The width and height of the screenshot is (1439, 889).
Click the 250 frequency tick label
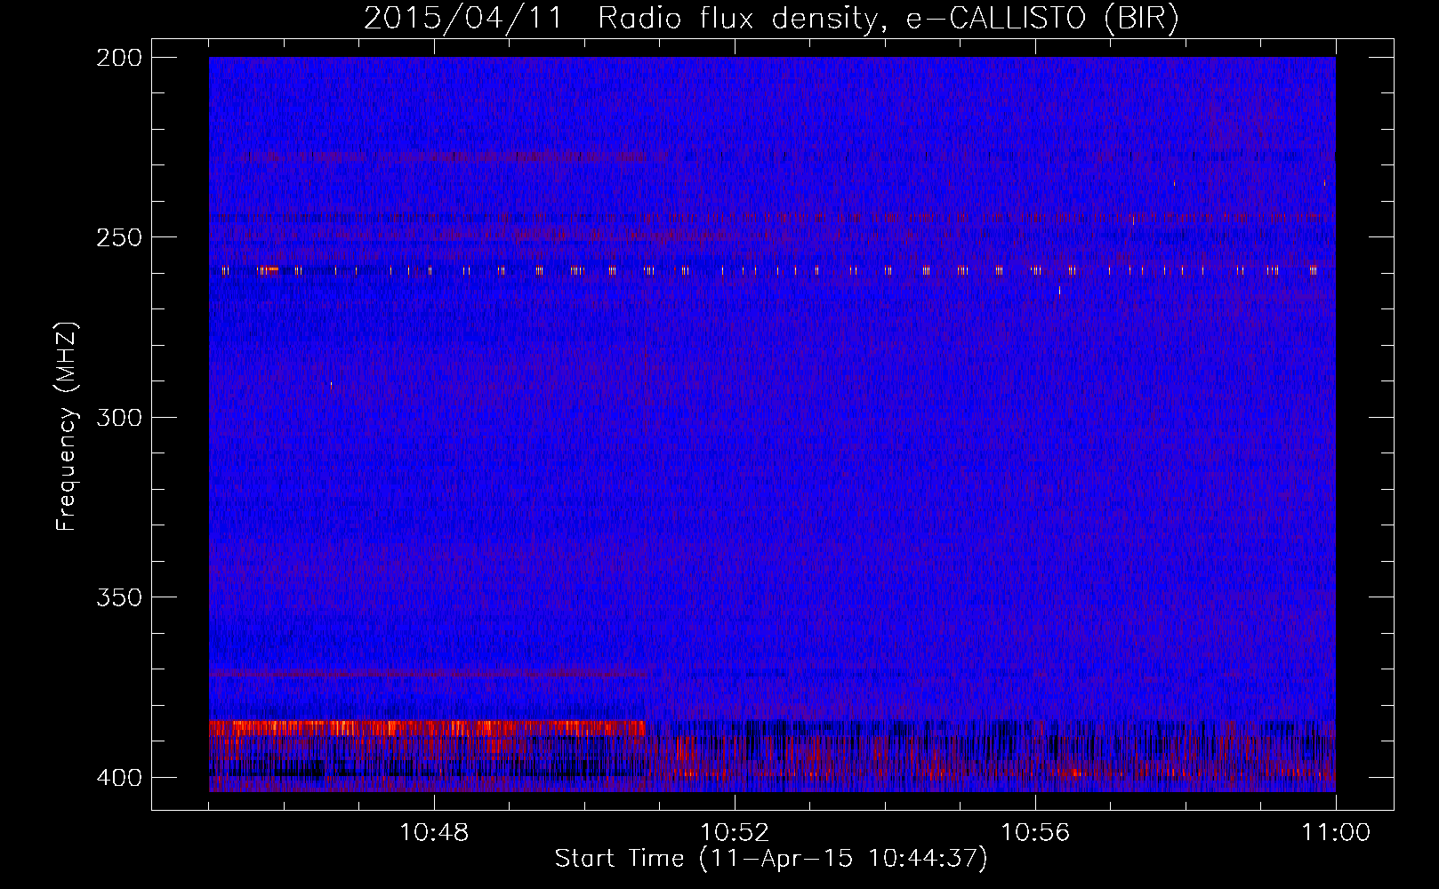(118, 237)
